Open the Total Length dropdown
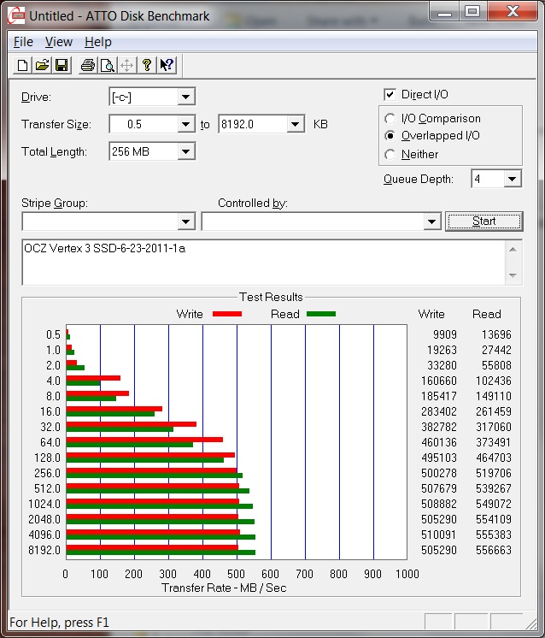The image size is (545, 638). pyautogui.click(x=185, y=151)
